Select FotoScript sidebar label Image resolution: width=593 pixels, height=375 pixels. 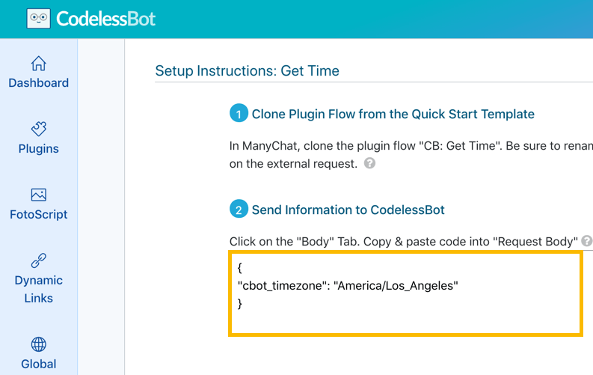pos(39,215)
